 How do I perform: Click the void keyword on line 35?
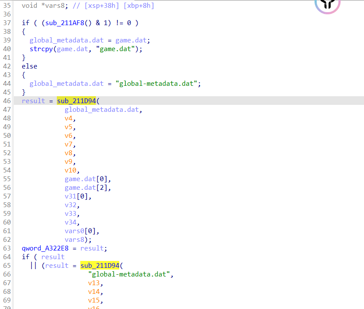(30, 6)
